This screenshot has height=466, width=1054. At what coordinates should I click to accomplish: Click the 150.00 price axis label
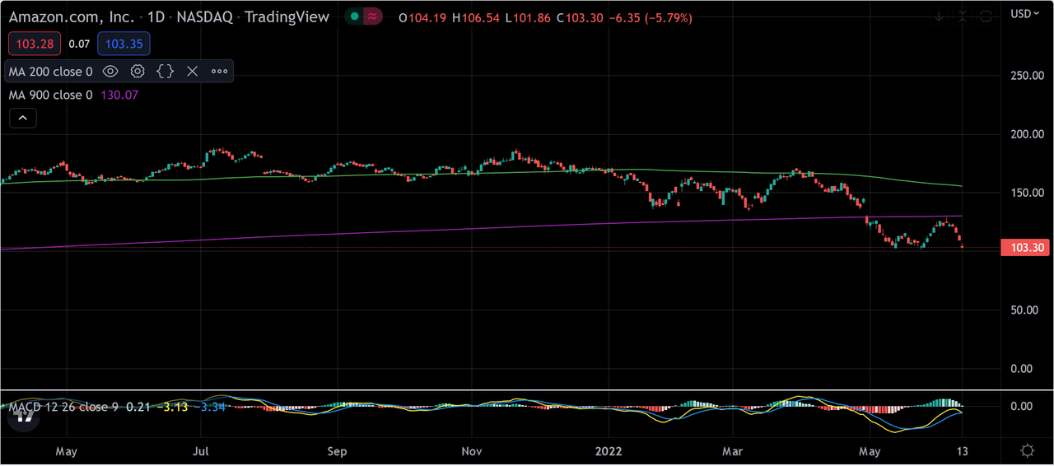[x=1026, y=192]
